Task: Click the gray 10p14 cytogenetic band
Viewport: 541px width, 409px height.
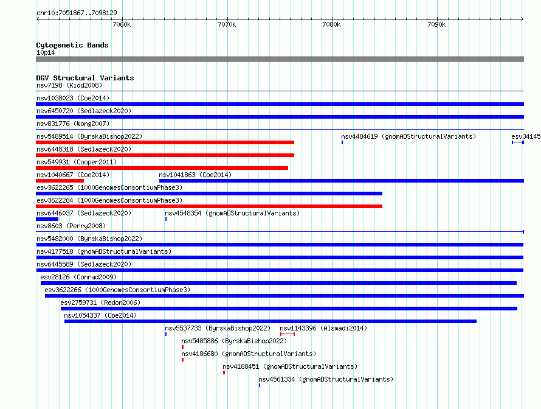Action: pos(280,59)
